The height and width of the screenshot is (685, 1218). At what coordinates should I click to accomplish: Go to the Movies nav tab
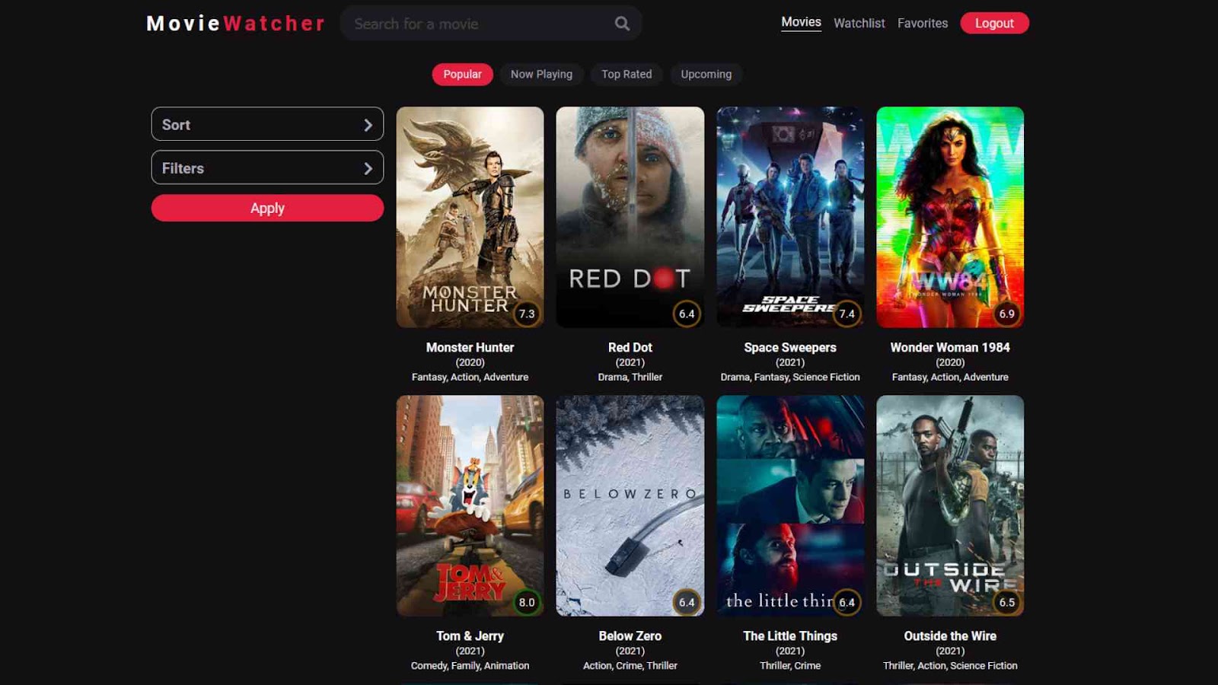[801, 23]
